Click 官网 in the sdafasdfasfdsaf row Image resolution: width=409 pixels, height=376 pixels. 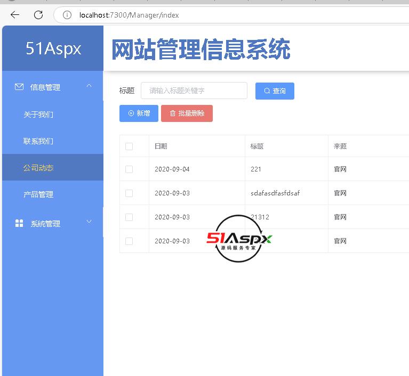tap(340, 193)
